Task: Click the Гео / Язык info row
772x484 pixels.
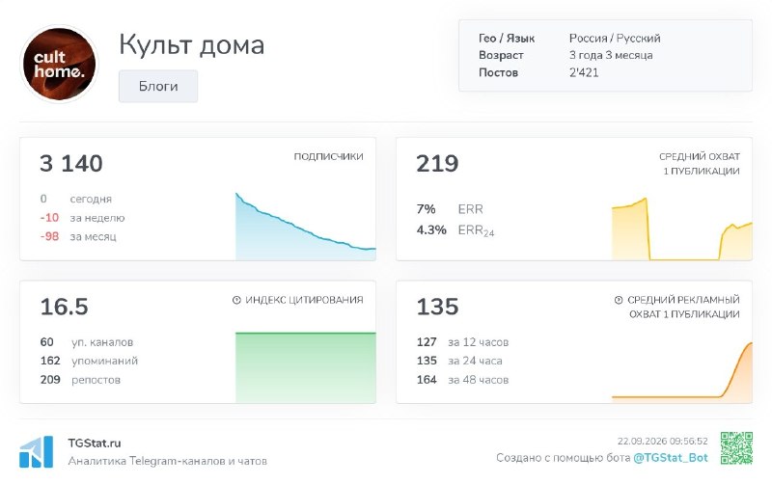Action: [x=569, y=38]
